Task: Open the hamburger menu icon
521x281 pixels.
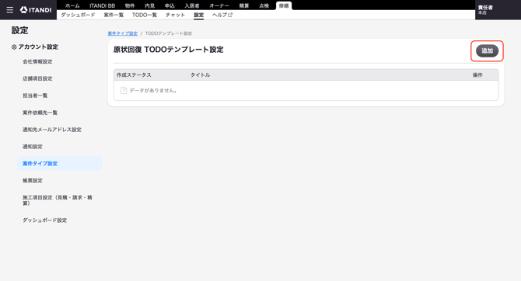Action: point(10,10)
